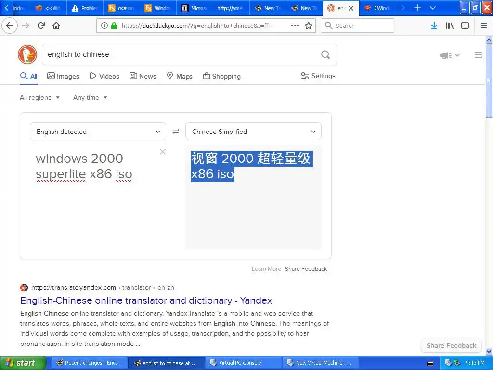
Task: Expand English detected language selector
Action: point(98,131)
